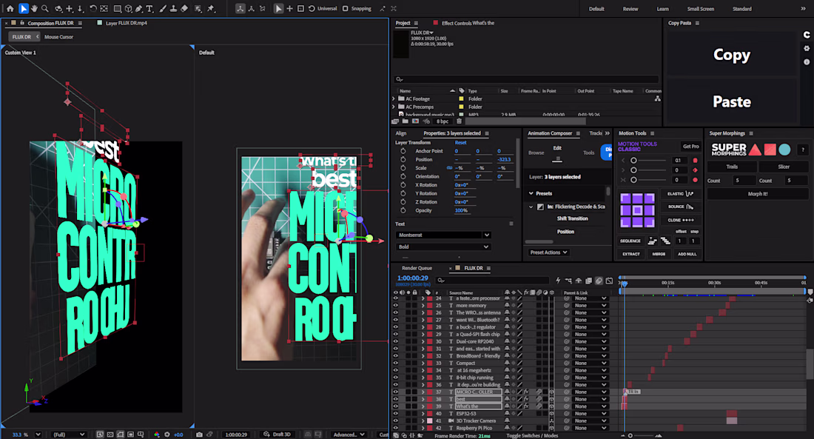This screenshot has height=439, width=814.
Task: Select the Pen tool
Action: (x=138, y=8)
